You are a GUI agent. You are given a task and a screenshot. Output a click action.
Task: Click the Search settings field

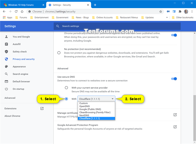[117, 26]
